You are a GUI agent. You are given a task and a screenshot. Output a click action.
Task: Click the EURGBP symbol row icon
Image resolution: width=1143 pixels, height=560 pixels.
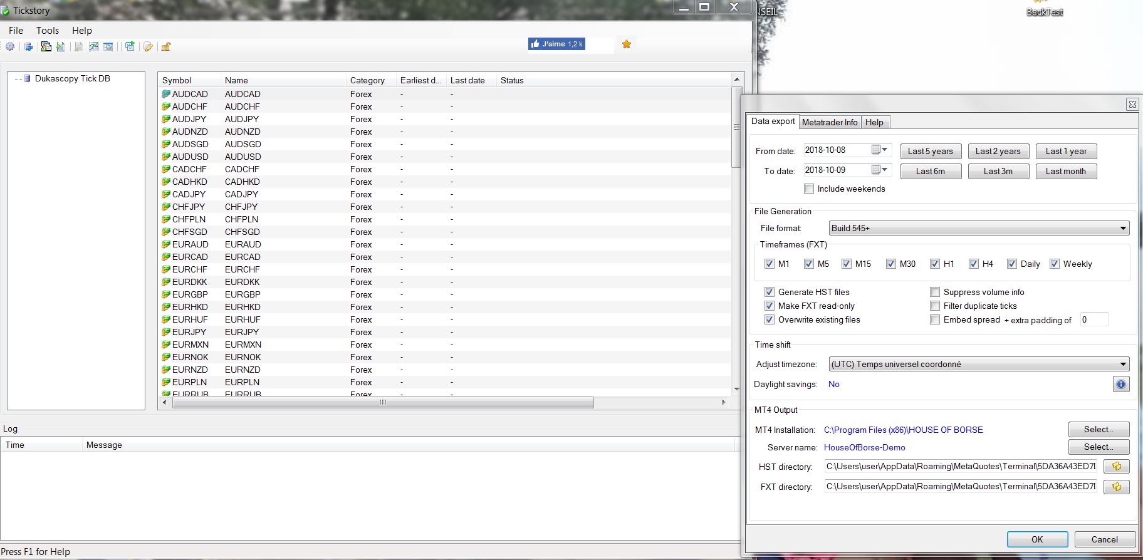tap(166, 294)
